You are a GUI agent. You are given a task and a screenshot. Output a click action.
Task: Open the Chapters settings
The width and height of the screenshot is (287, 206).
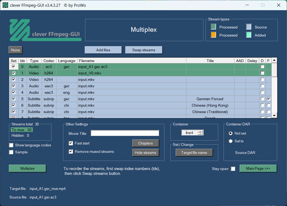click(146, 143)
